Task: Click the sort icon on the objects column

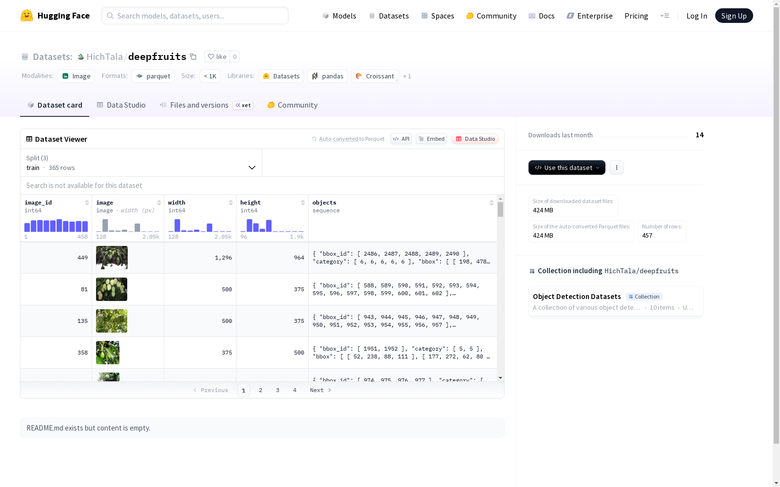Action: pyautogui.click(x=491, y=203)
